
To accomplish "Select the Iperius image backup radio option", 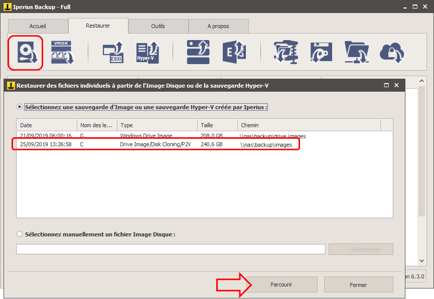I will tap(20, 107).
